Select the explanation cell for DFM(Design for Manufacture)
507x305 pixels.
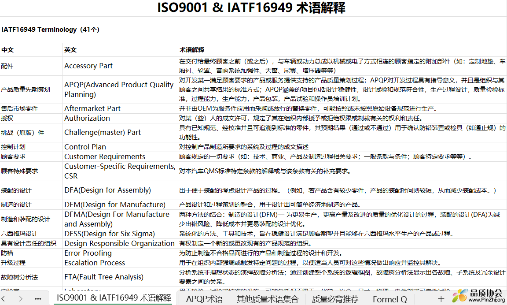(342, 205)
